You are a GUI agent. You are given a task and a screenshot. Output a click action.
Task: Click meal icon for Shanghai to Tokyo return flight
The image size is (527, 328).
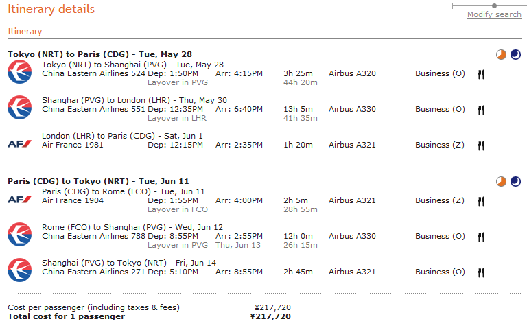pos(481,272)
